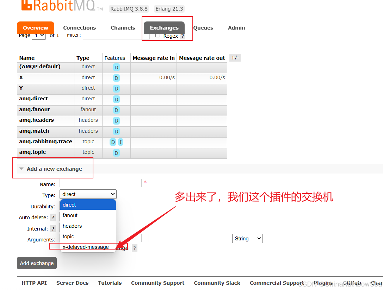Click the Name column header
This screenshot has height=290, width=383.
point(27,58)
